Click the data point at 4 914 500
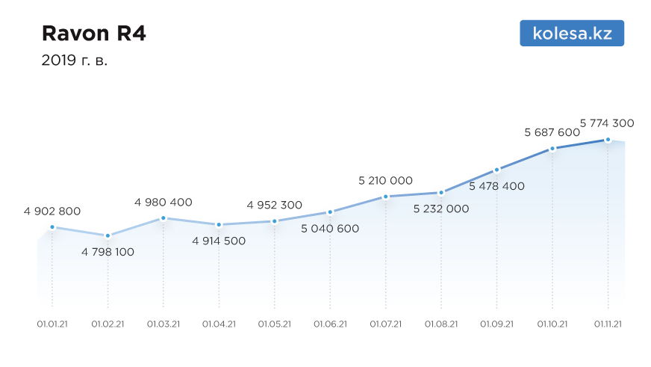 pos(219,225)
